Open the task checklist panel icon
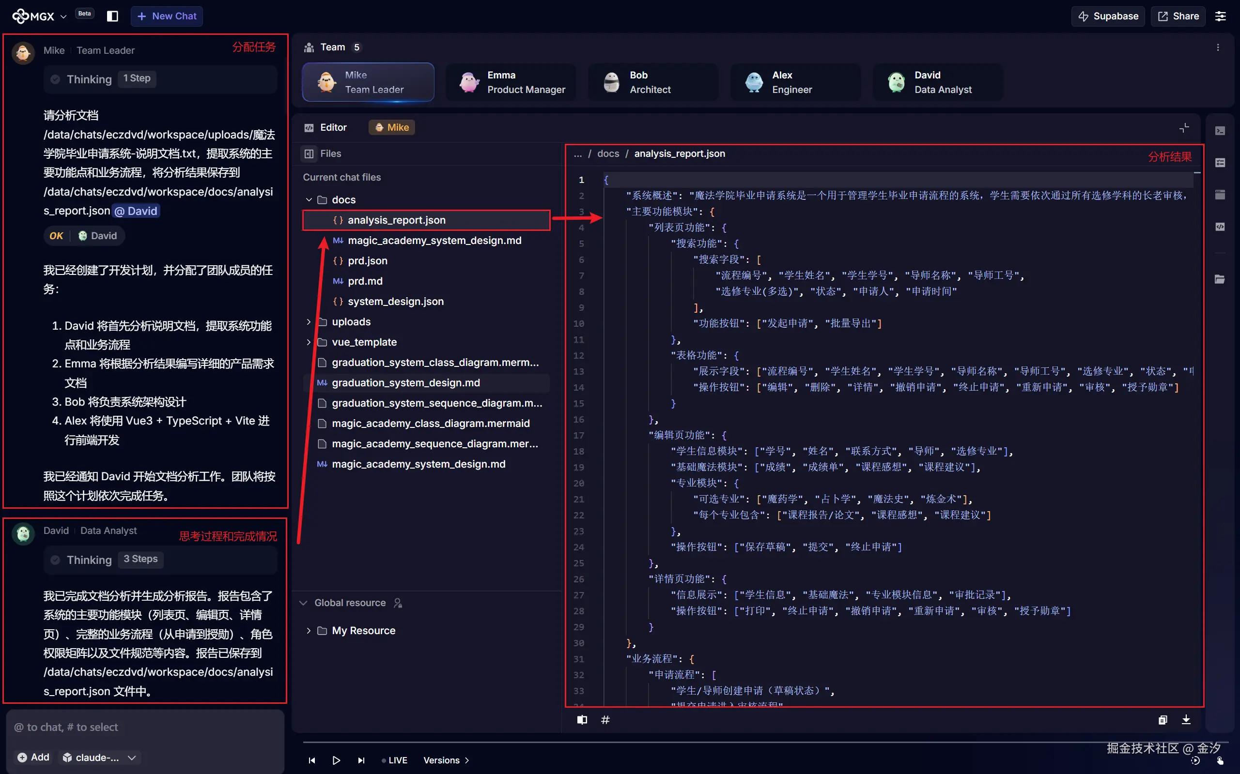1240x774 pixels. tap(1220, 163)
